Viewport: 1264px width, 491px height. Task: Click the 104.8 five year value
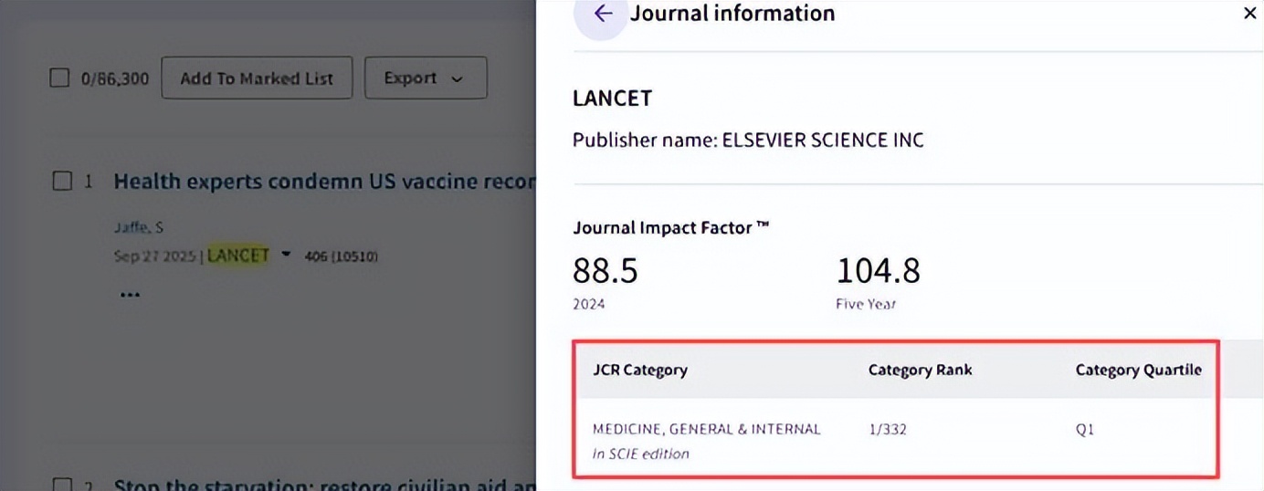click(878, 271)
